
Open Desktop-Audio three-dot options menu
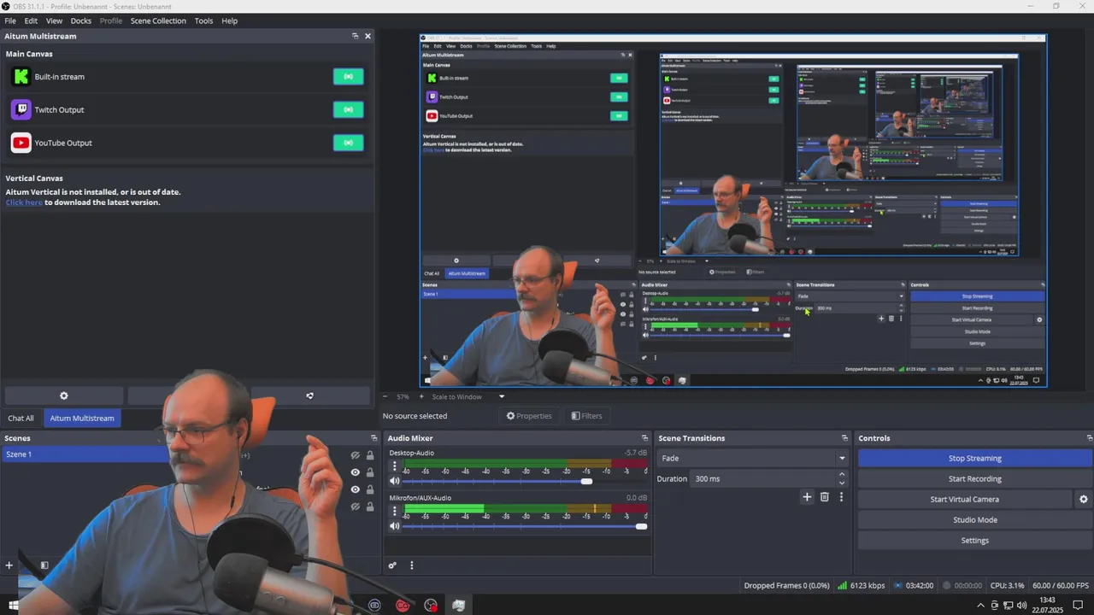[x=394, y=466]
